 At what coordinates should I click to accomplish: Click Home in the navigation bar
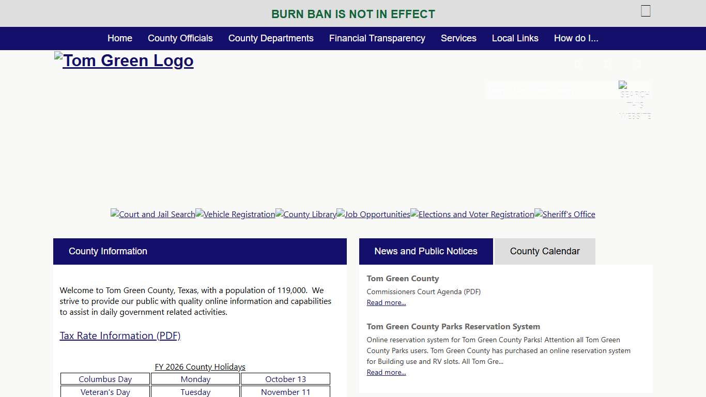coord(120,38)
